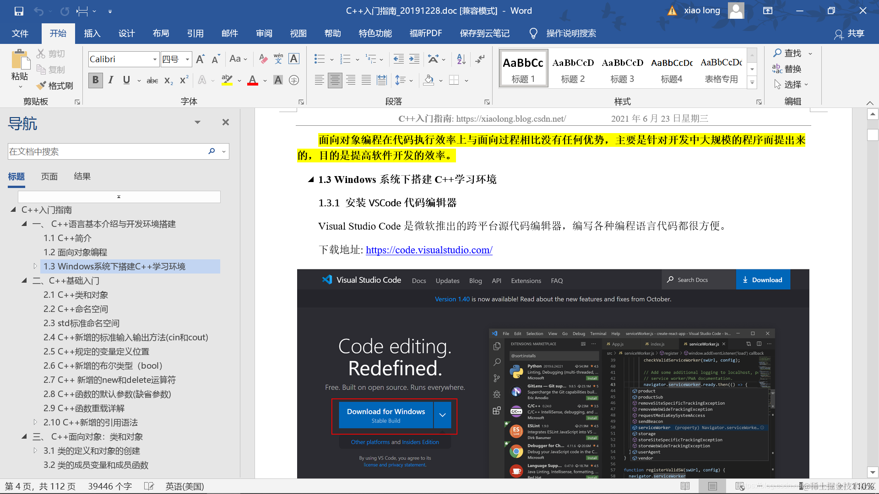Click the Save icon in title bar
Screen dimensions: 879x494
tap(19, 11)
